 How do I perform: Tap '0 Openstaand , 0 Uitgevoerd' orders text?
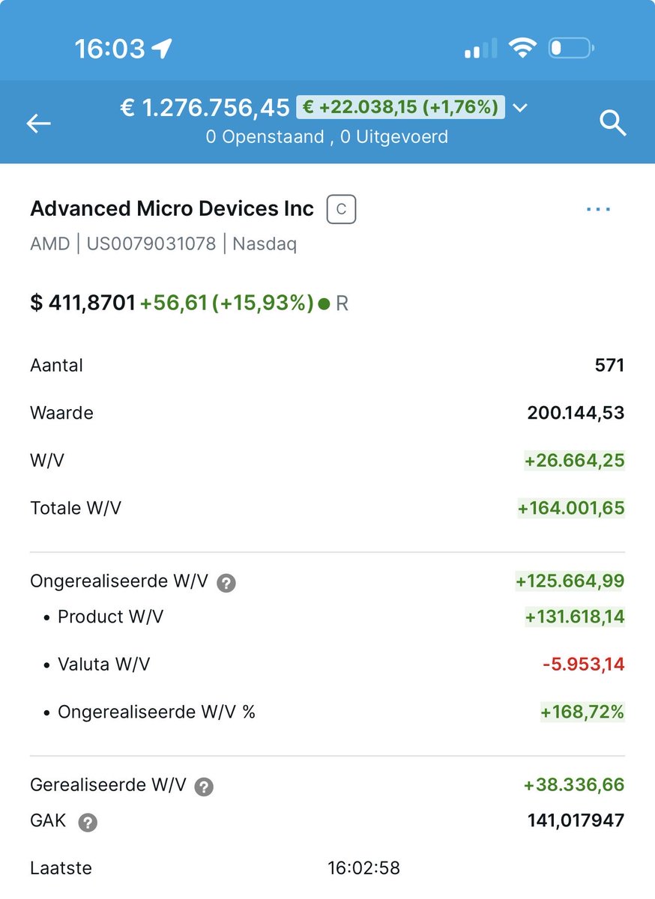coord(327,137)
